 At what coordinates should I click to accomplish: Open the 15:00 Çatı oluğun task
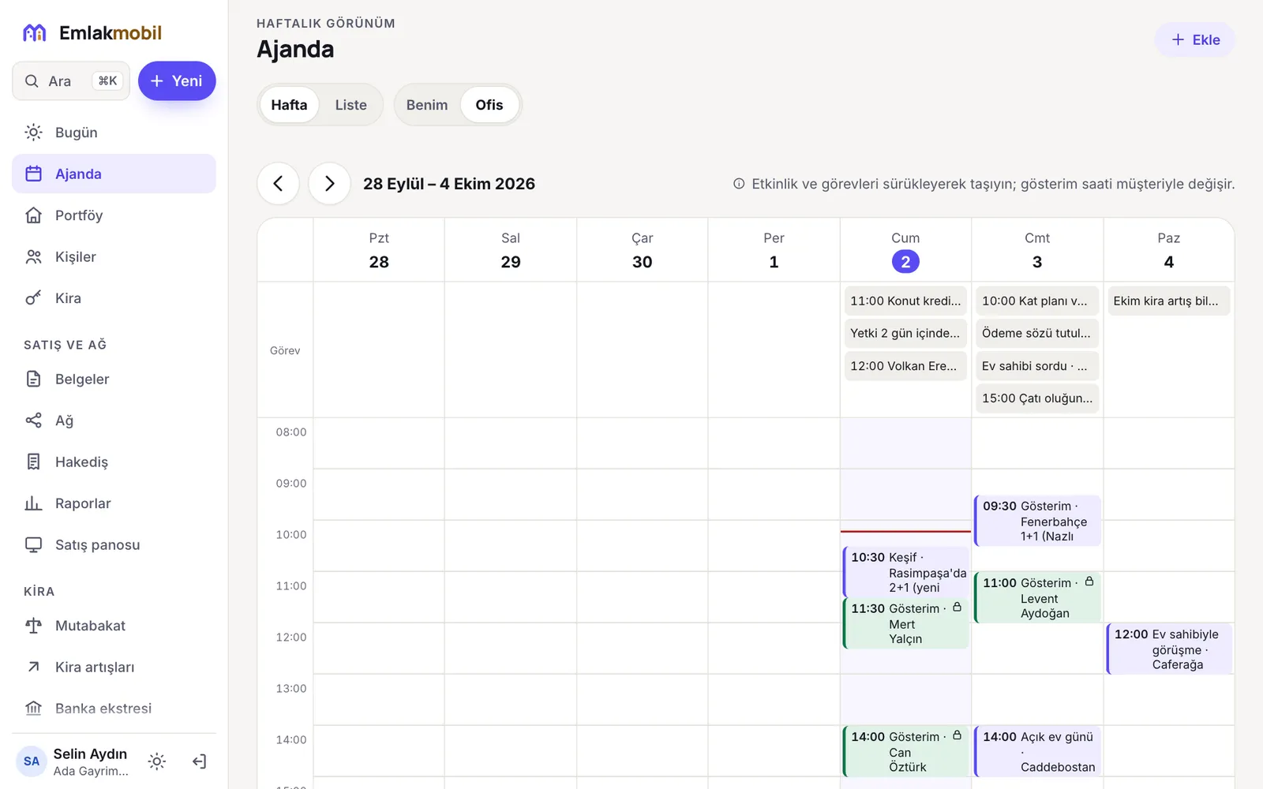1037,398
